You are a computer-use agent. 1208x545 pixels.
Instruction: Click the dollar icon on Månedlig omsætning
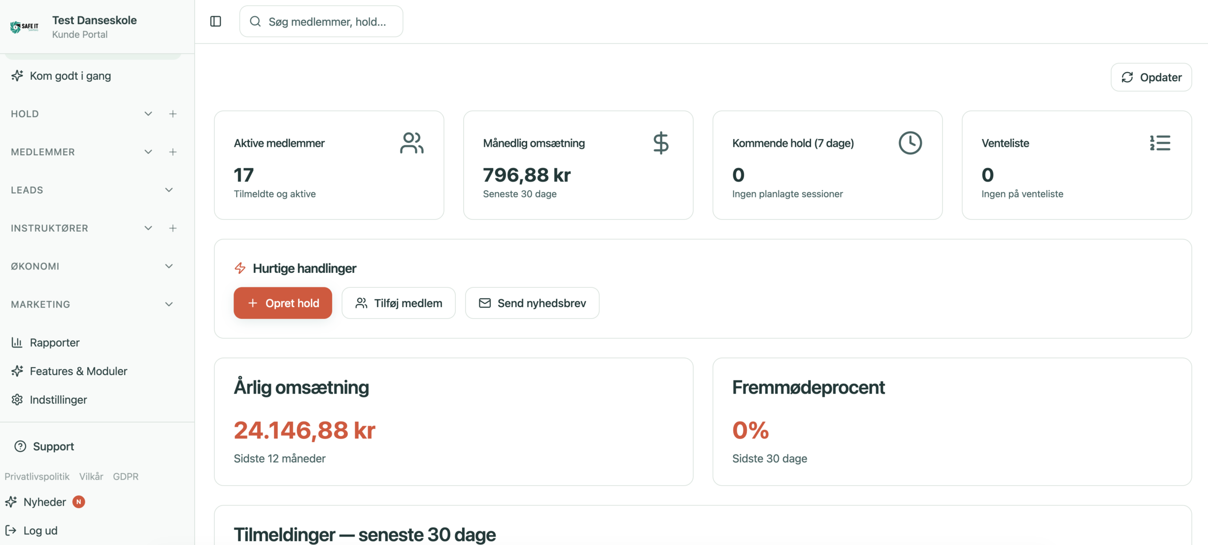pos(661,143)
